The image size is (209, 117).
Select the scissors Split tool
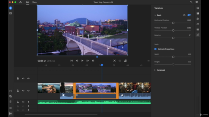(x=10, y=91)
